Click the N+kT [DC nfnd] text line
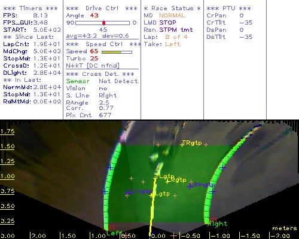The width and height of the screenshot is (299, 239). (93, 66)
